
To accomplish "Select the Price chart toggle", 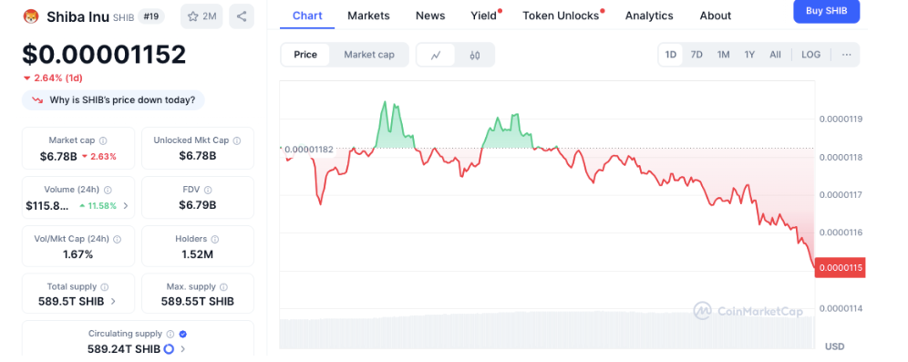I will [305, 55].
